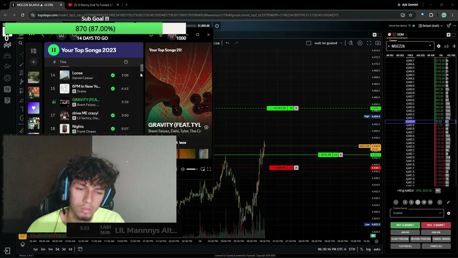The width and height of the screenshot is (458, 258).
Task: Enter fullscreen mode on the chart
Action: [x=369, y=43]
